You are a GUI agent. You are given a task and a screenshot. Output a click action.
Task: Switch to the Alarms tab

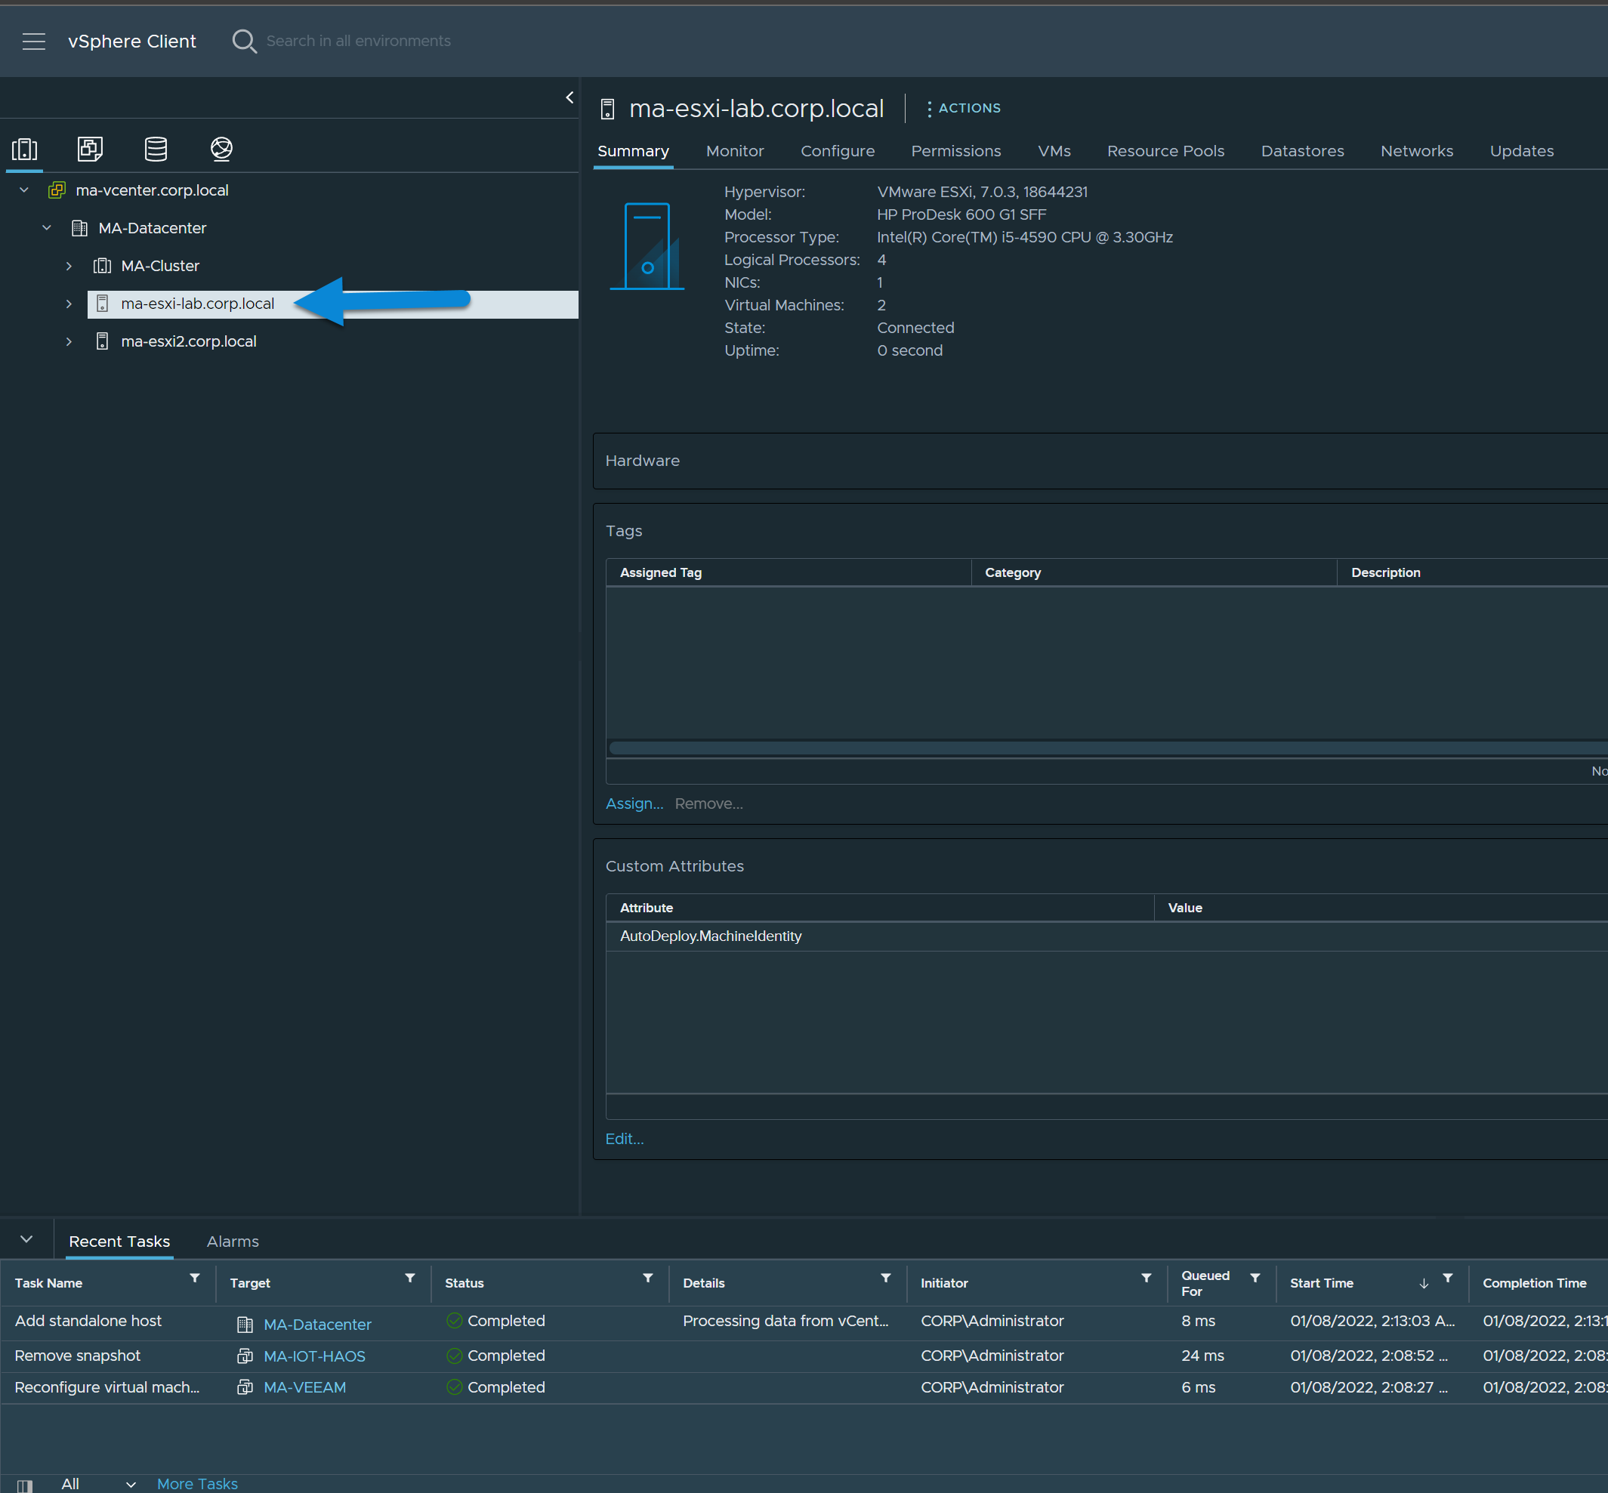pos(233,1242)
